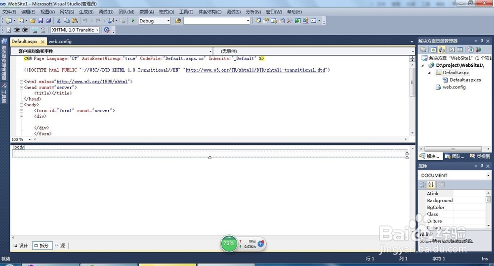Viewport: 494px width, 266px height.
Task: Open the www.w3.org/1999/xhtml link
Action: coord(92,82)
